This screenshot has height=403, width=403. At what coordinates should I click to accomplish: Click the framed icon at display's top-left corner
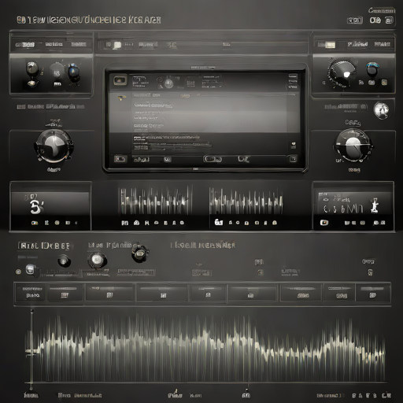click(120, 80)
